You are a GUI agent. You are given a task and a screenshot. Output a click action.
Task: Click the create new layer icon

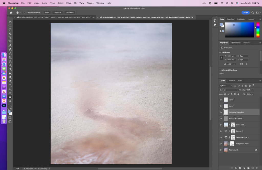tap(253, 168)
